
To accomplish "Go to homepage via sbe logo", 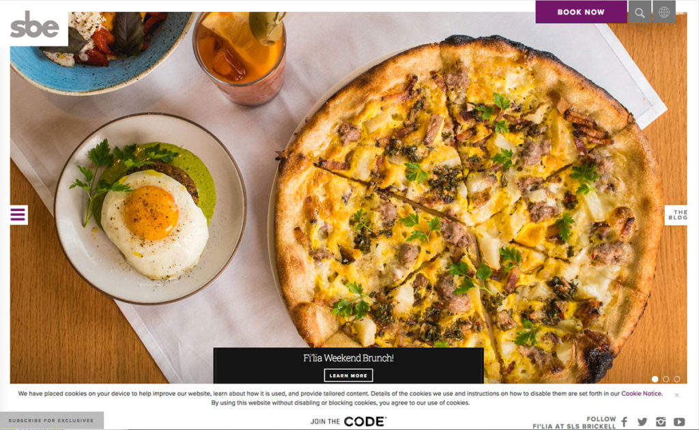I will tap(34, 25).
